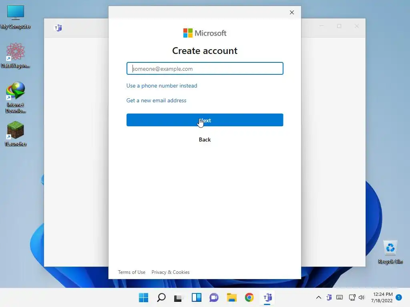Open Task View from taskbar

coord(179,297)
